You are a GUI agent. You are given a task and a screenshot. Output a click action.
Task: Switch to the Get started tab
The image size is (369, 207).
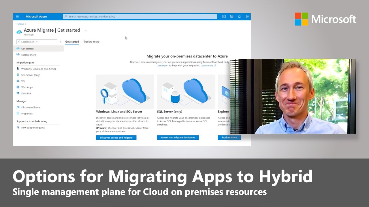(72, 42)
